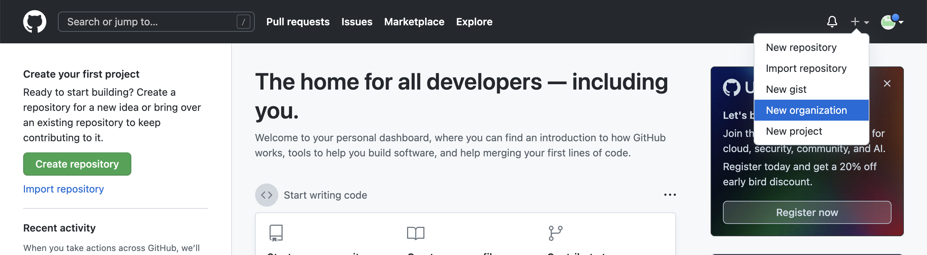Click the repository icon above Start a repository
This screenshot has width=927, height=255.
click(276, 233)
